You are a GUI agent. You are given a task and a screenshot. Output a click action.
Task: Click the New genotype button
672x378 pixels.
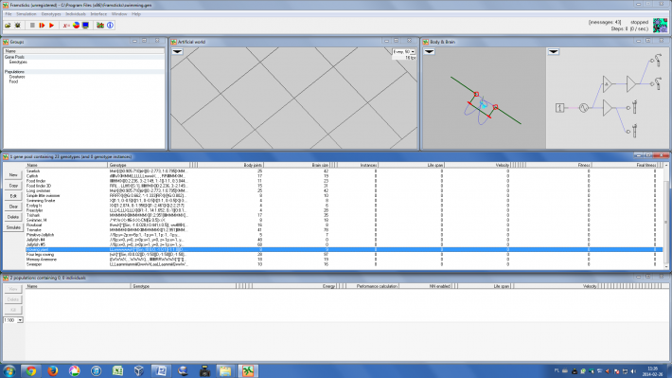click(13, 175)
